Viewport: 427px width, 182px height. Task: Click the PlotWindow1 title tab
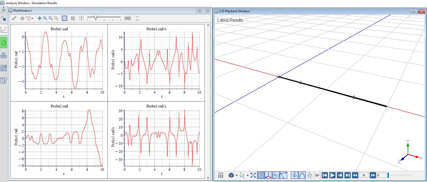[22, 11]
